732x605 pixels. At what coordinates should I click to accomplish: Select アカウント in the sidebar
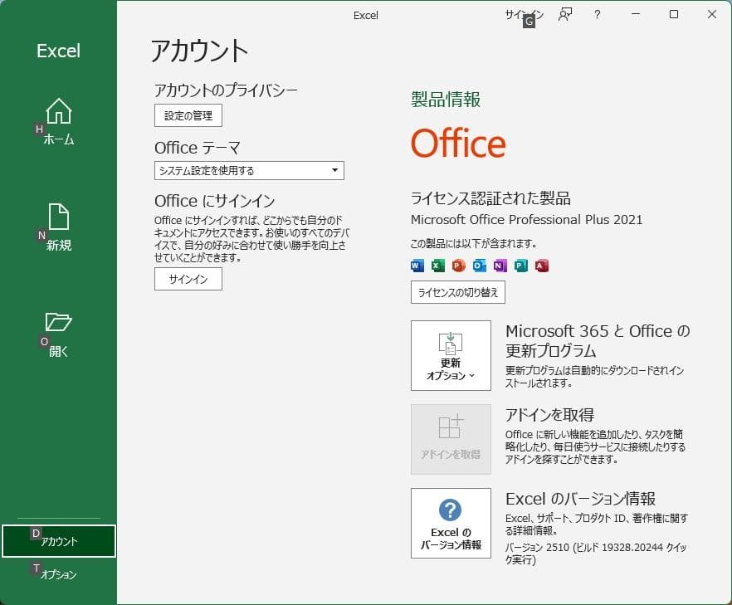(x=58, y=541)
